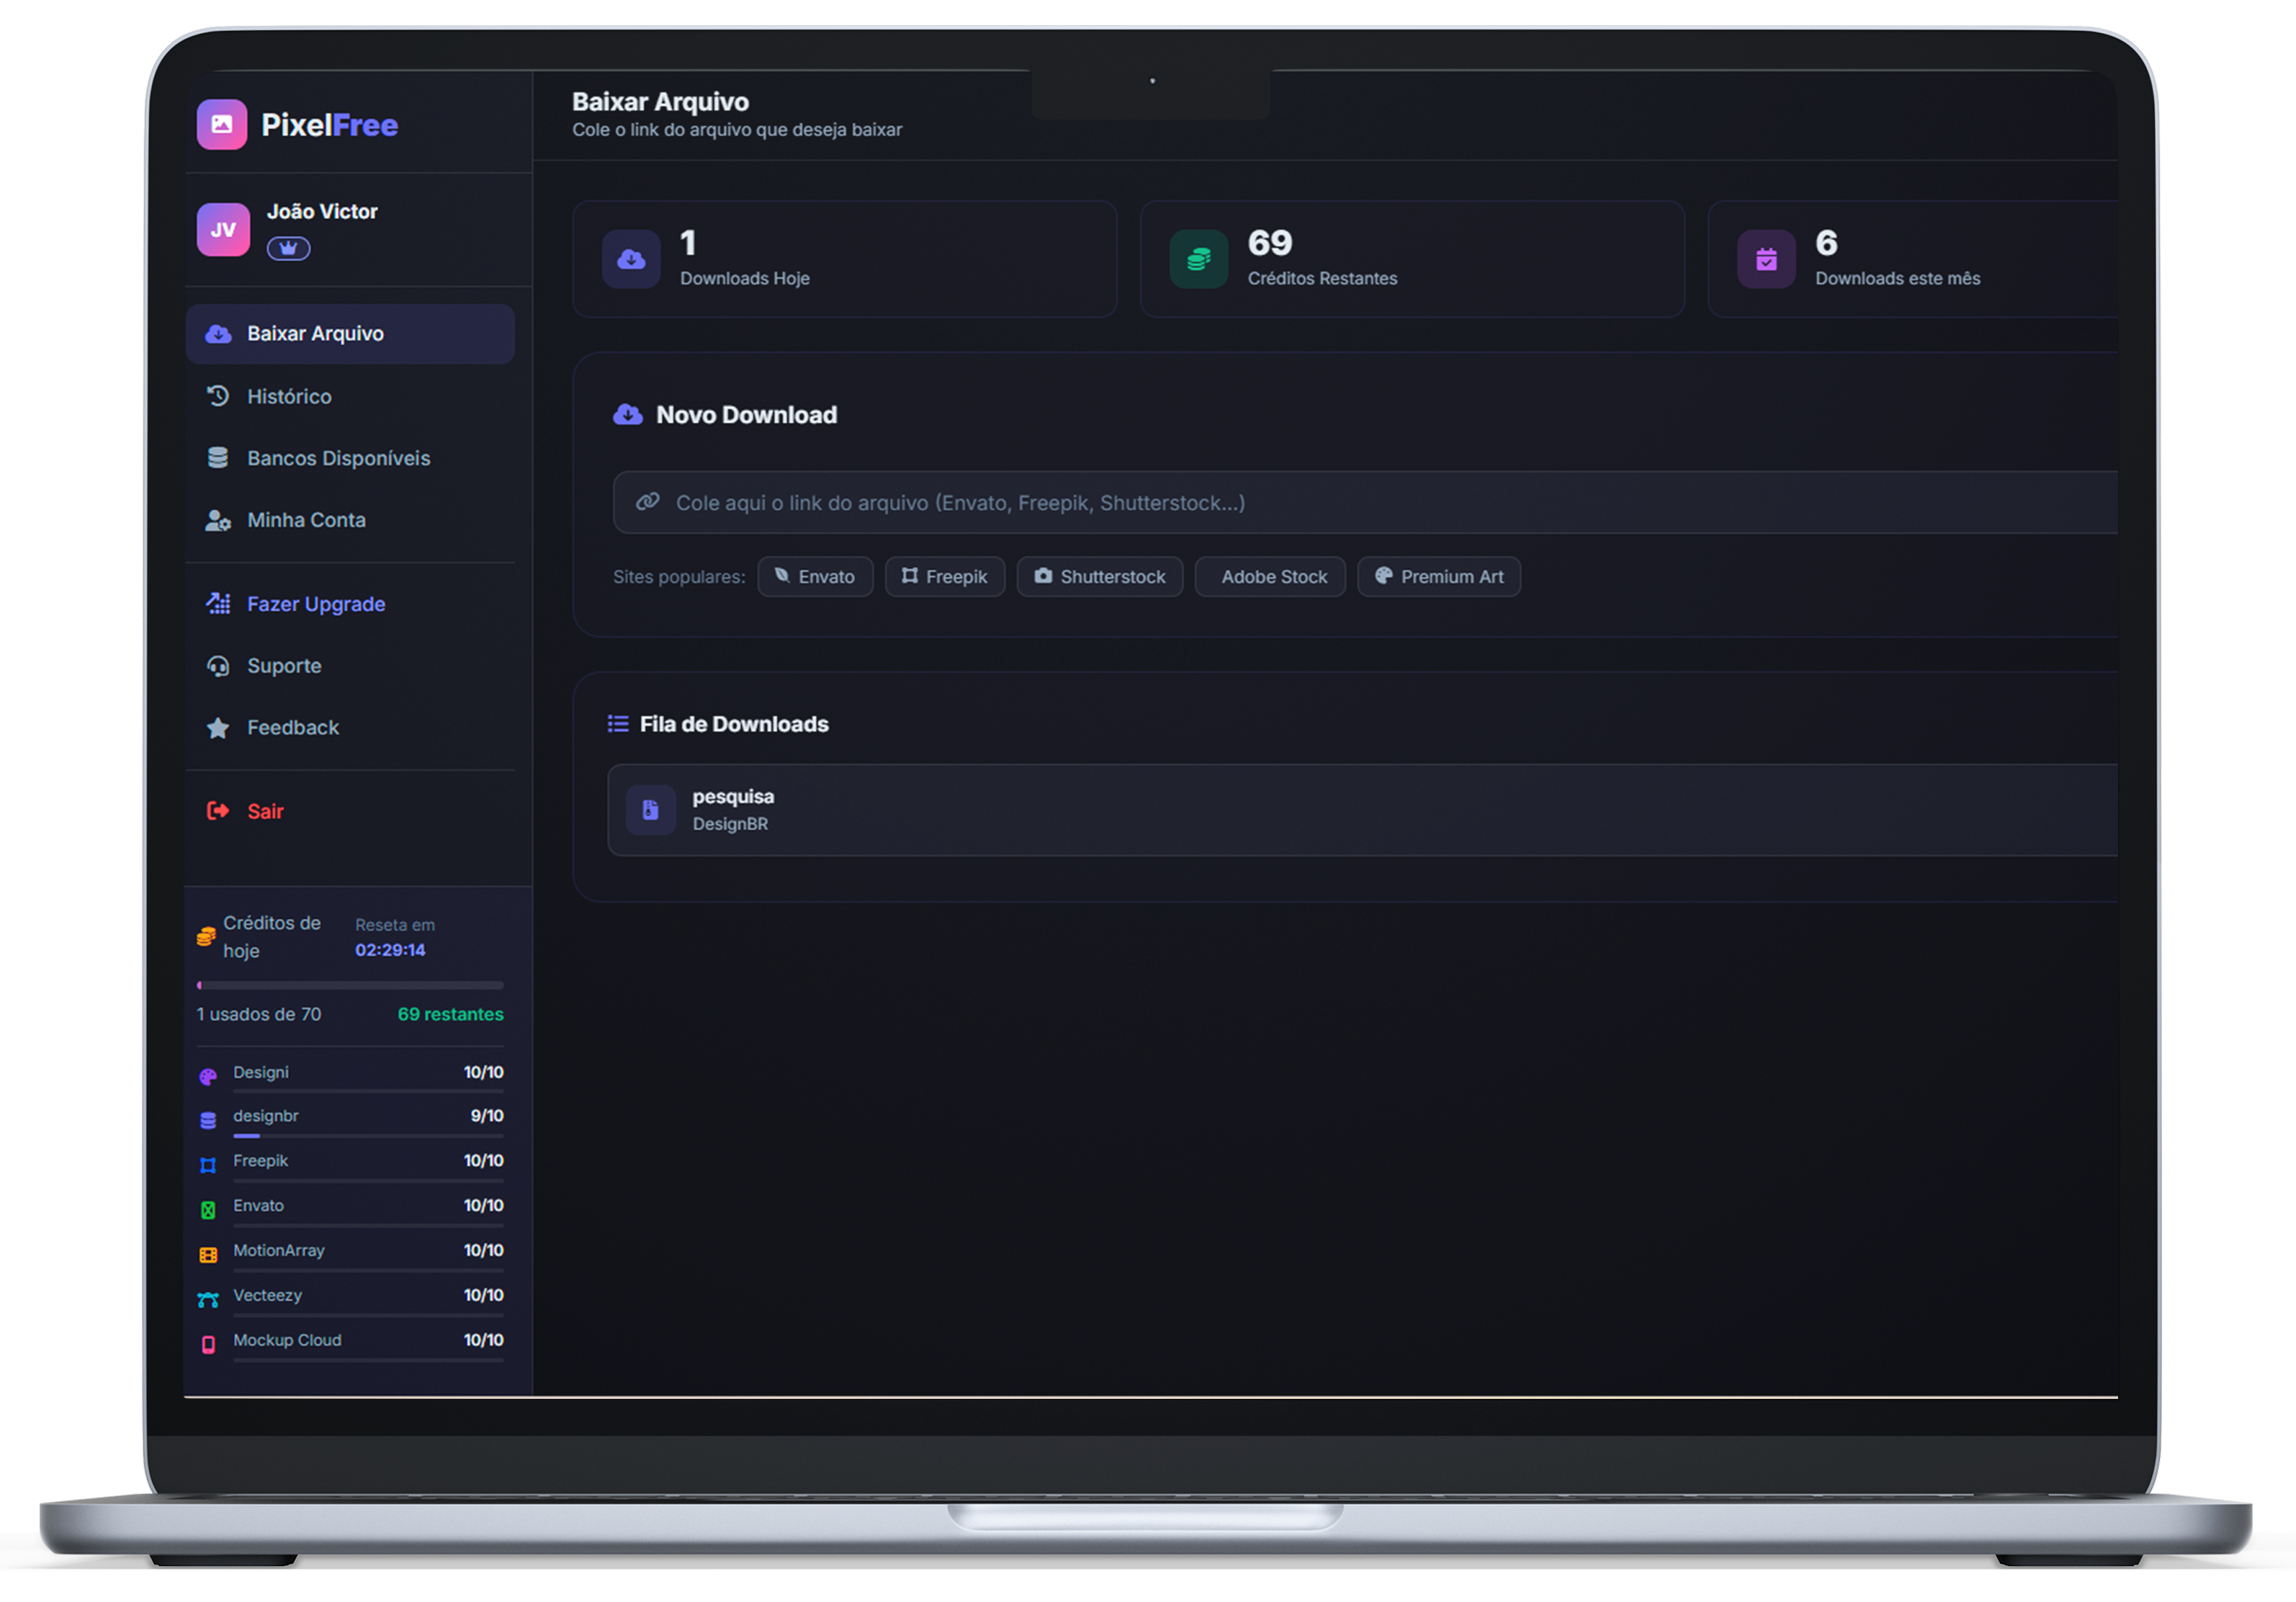The width and height of the screenshot is (2296, 1602).
Task: Click the Fila de Downloads heading
Action: pos(734,724)
